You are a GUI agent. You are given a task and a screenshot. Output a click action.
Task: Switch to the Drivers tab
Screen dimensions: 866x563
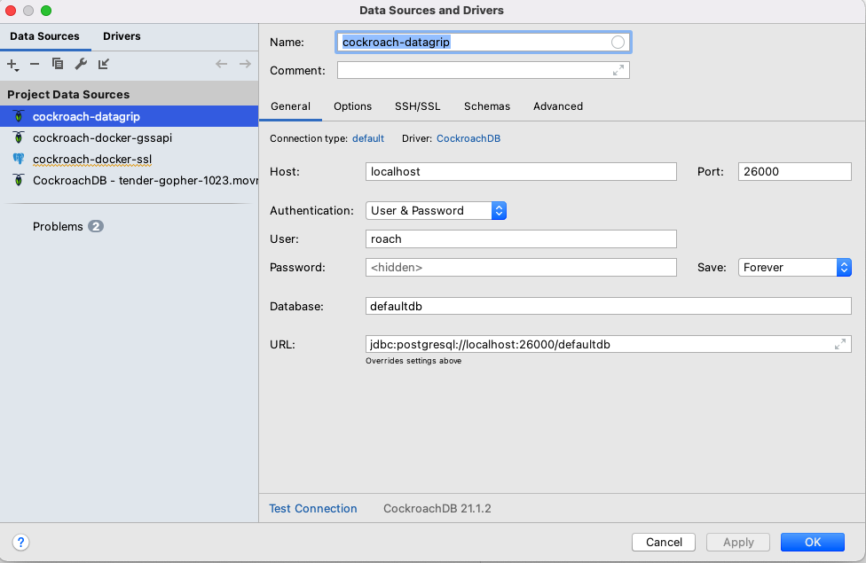click(x=122, y=36)
